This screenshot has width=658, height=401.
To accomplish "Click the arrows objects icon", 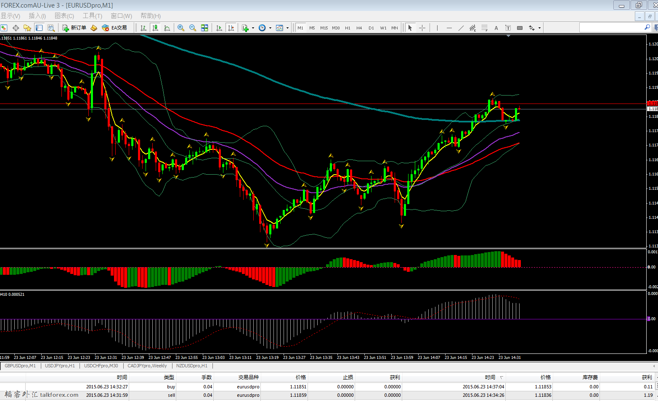I will tap(532, 28).
